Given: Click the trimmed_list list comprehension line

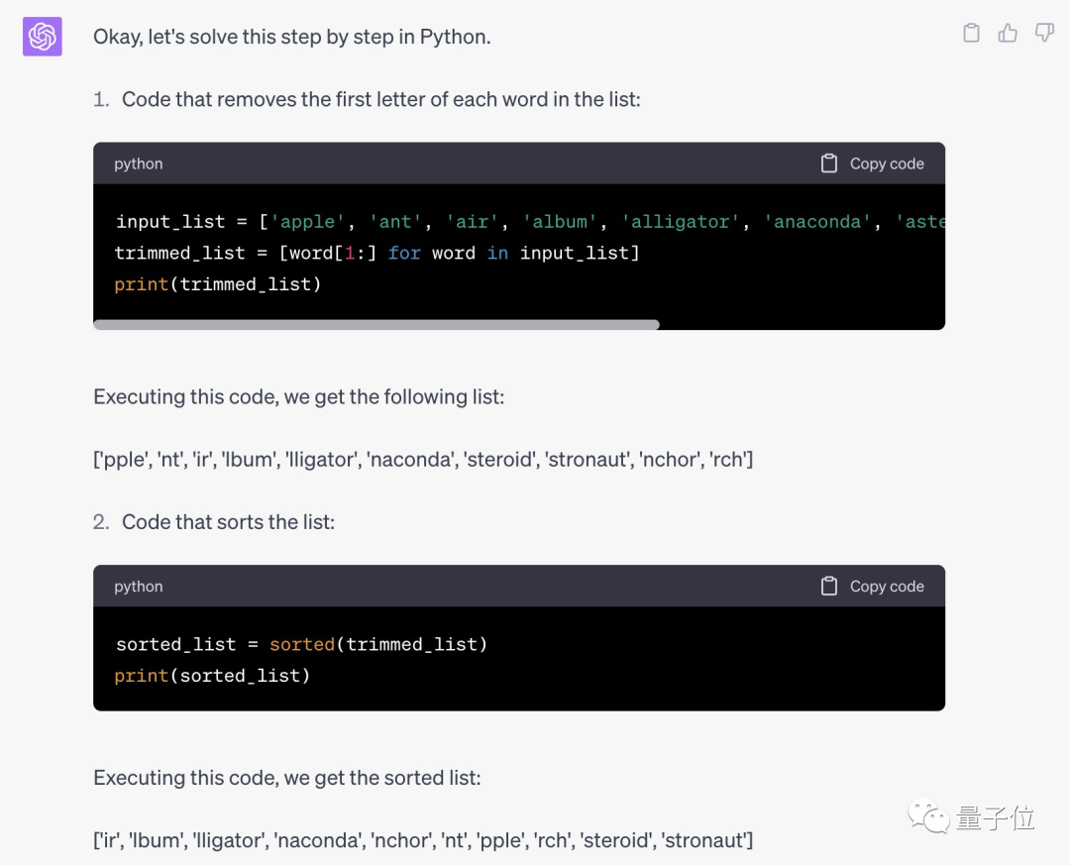Looking at the screenshot, I should [377, 253].
